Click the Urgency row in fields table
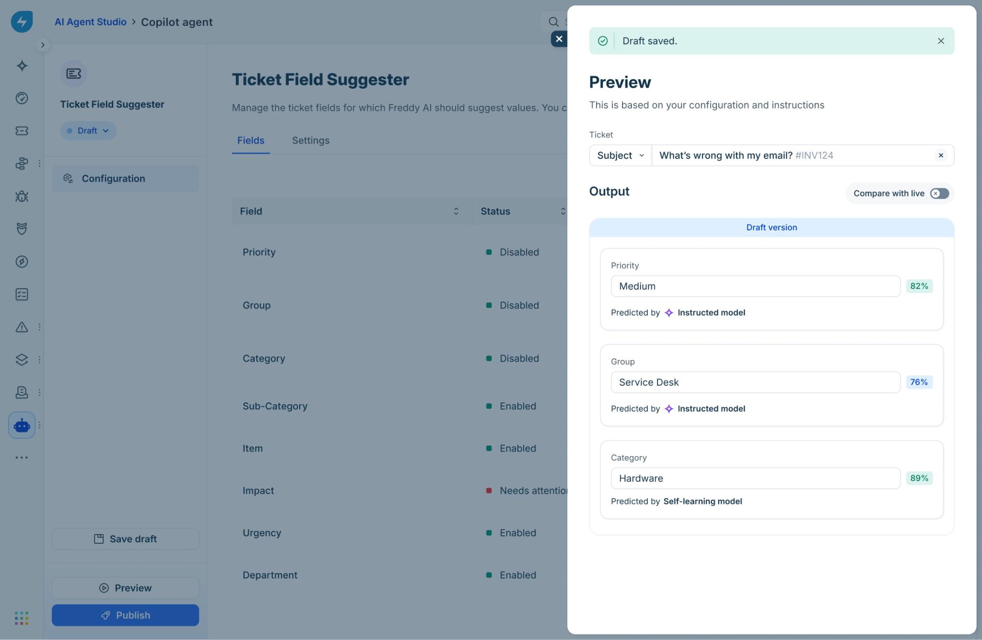The image size is (982, 640). click(x=400, y=533)
